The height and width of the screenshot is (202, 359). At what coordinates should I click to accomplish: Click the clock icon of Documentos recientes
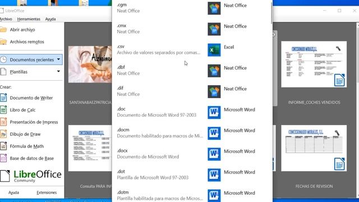click(x=3, y=59)
